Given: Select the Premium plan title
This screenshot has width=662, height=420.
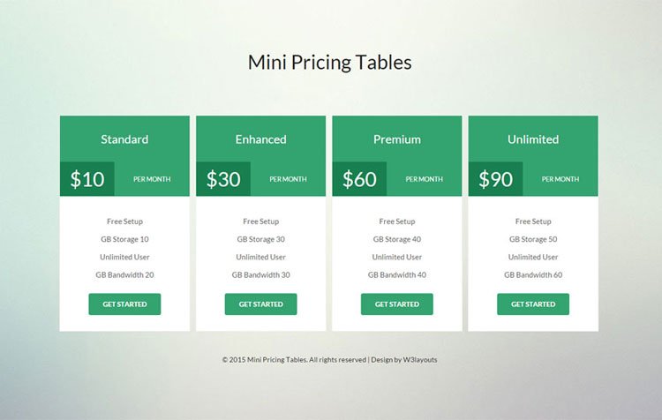Looking at the screenshot, I should [397, 139].
